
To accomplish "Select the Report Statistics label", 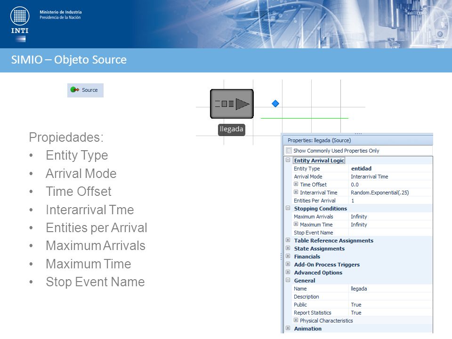I will click(x=313, y=313).
